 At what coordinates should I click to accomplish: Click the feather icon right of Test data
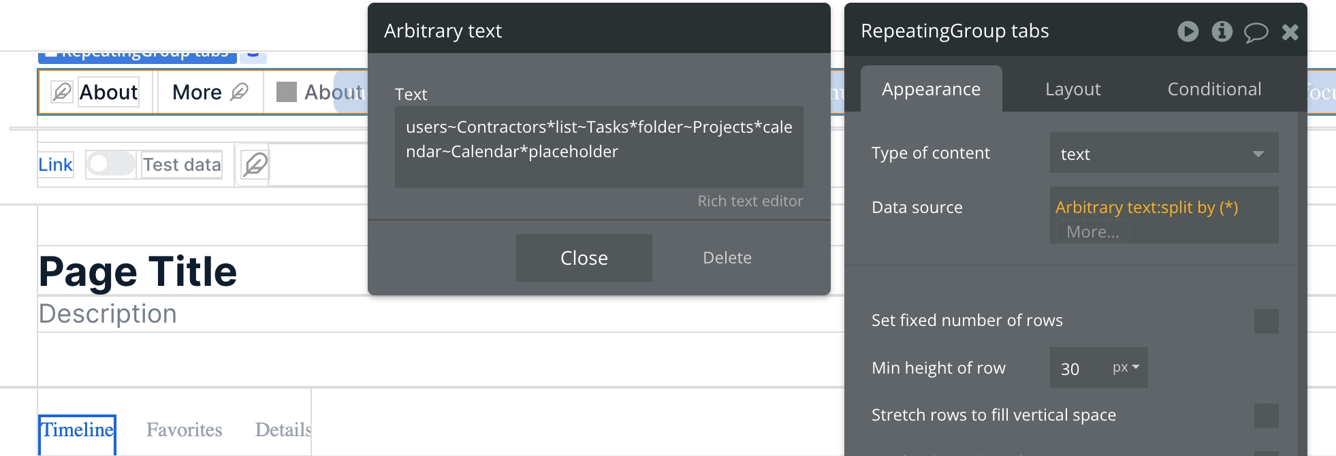pos(255,165)
